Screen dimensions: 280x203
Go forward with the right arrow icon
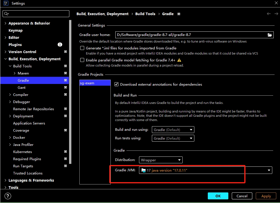click(276, 14)
